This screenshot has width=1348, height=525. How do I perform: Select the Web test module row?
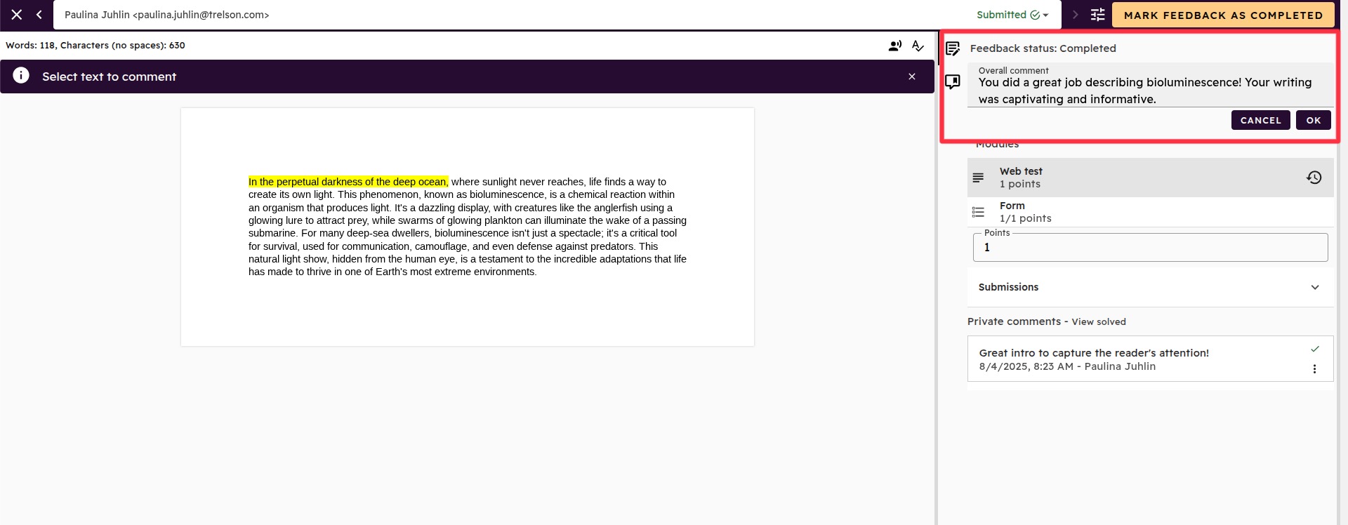1150,178
